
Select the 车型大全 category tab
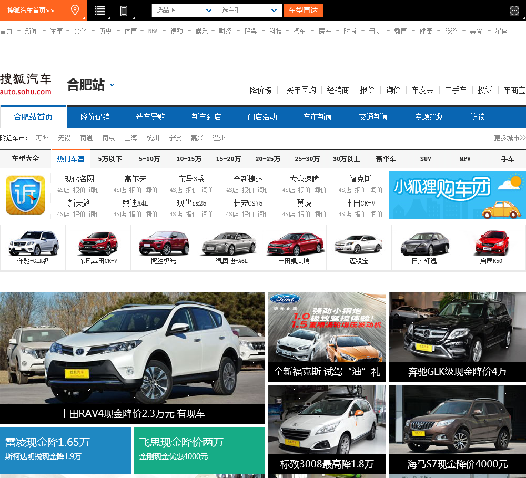tap(25, 159)
